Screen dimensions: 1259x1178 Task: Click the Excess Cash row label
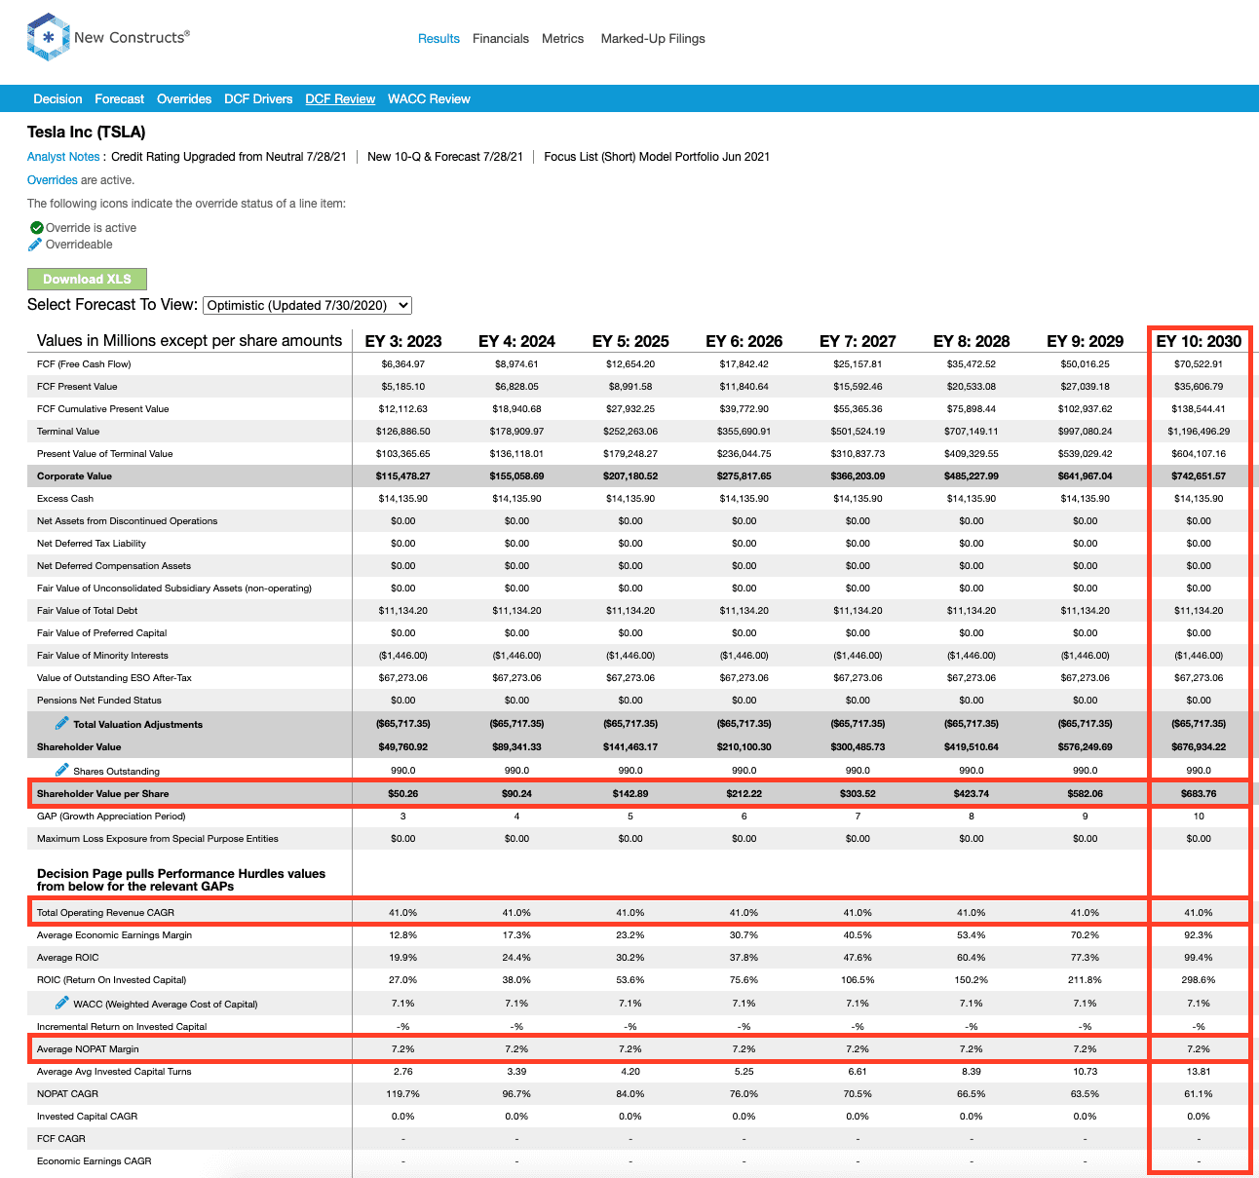65,499
